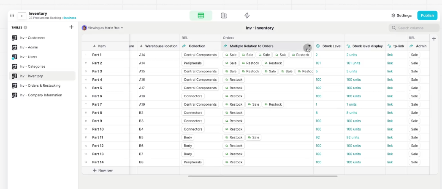Click Sale tag in Part 11 orders
Screen dimensions: 442x189
[253, 138]
